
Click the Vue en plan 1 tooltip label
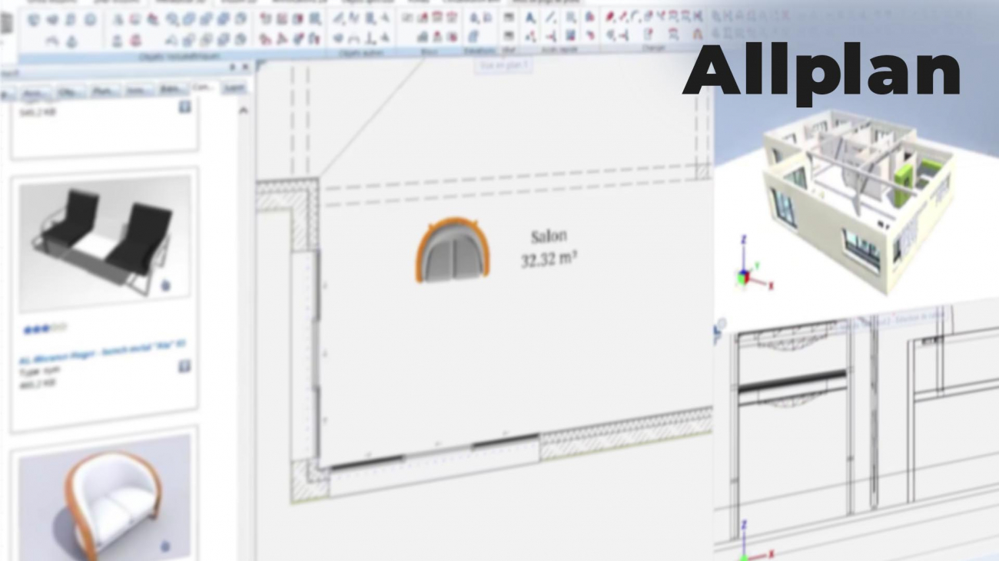[x=506, y=67]
